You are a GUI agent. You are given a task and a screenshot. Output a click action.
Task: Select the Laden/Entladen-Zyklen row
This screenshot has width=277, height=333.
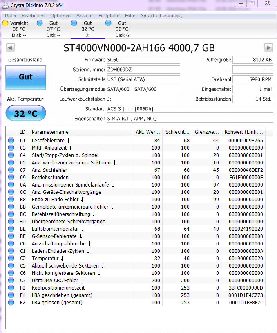(136, 251)
